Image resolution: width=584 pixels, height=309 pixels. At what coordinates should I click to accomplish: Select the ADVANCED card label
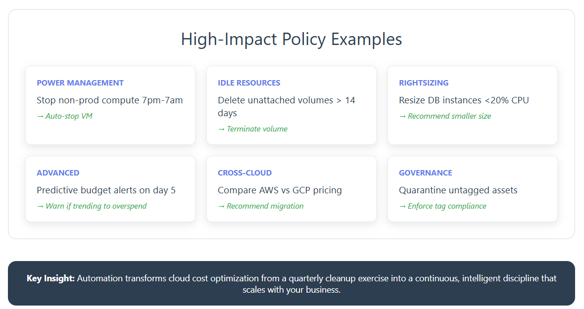tap(58, 173)
